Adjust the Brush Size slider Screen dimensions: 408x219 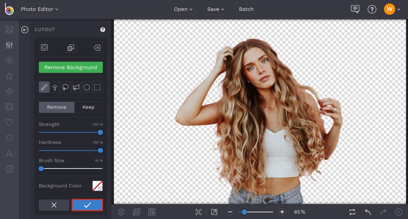pyautogui.click(x=71, y=168)
